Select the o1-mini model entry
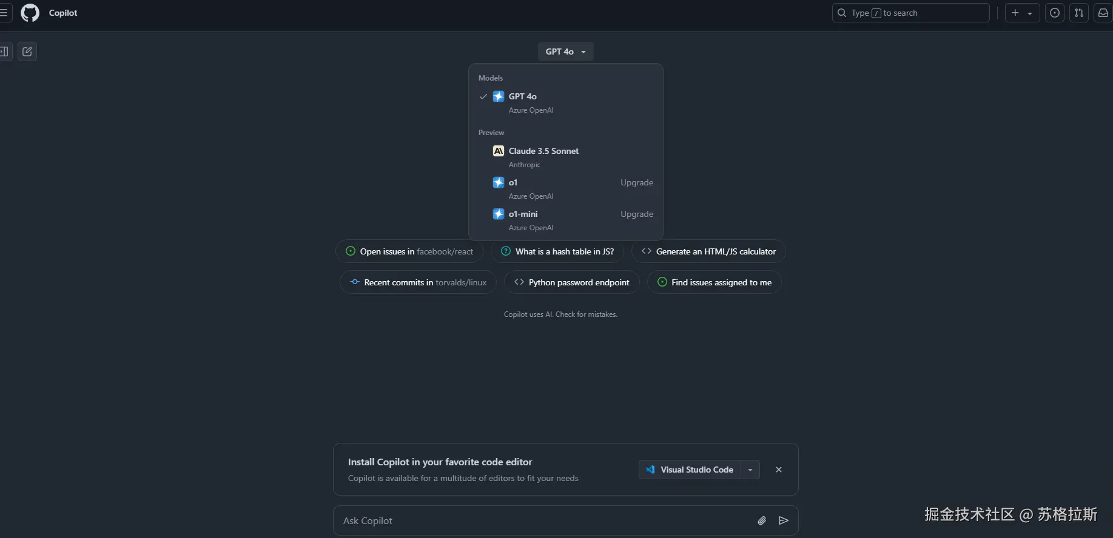 [566, 220]
